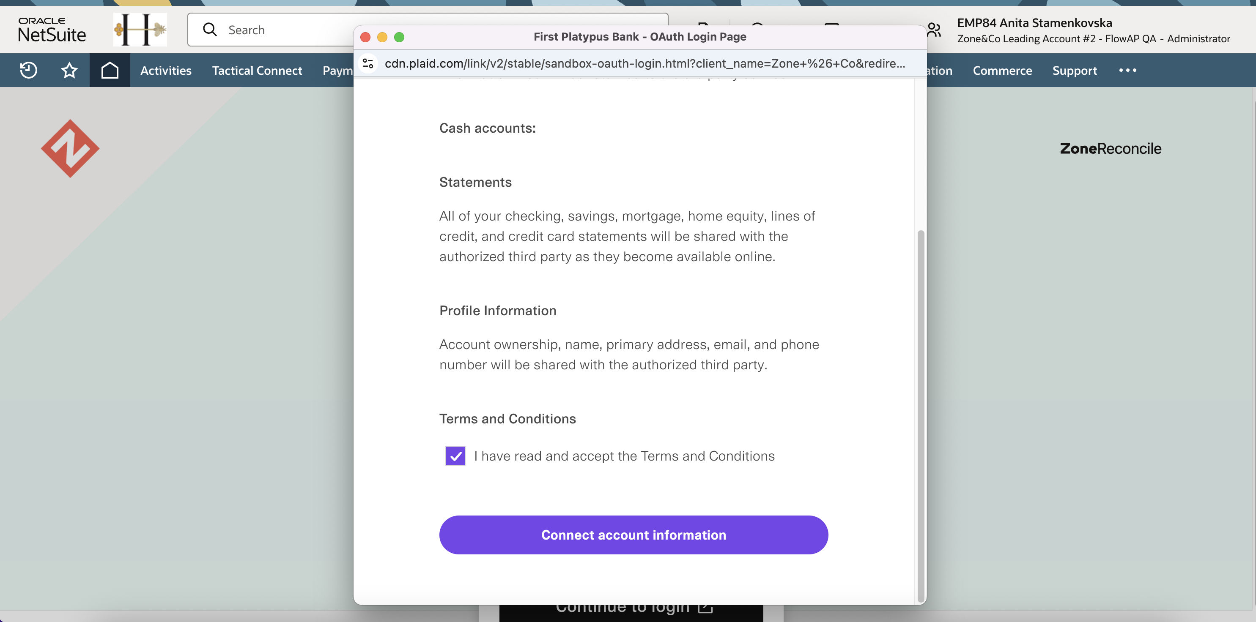This screenshot has height=622, width=1256.
Task: Click the Statements heading
Action: (x=475, y=182)
